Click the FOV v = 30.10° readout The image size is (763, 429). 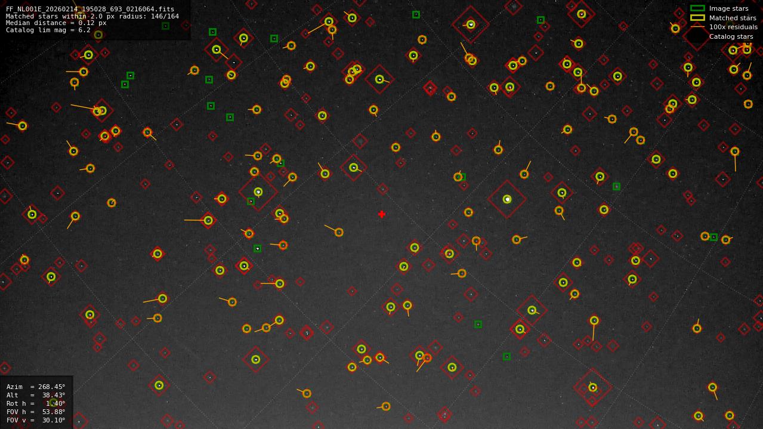point(36,420)
